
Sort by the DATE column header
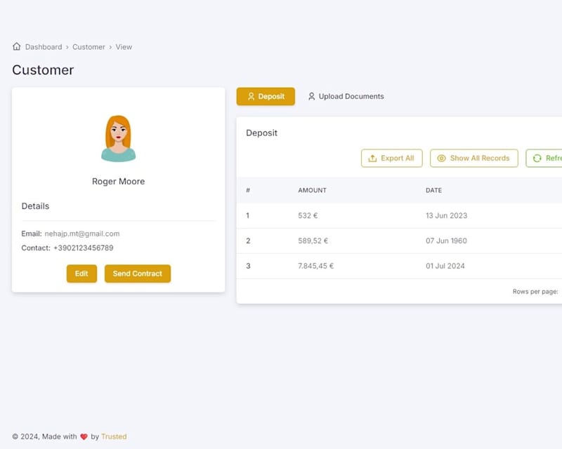[x=433, y=191]
